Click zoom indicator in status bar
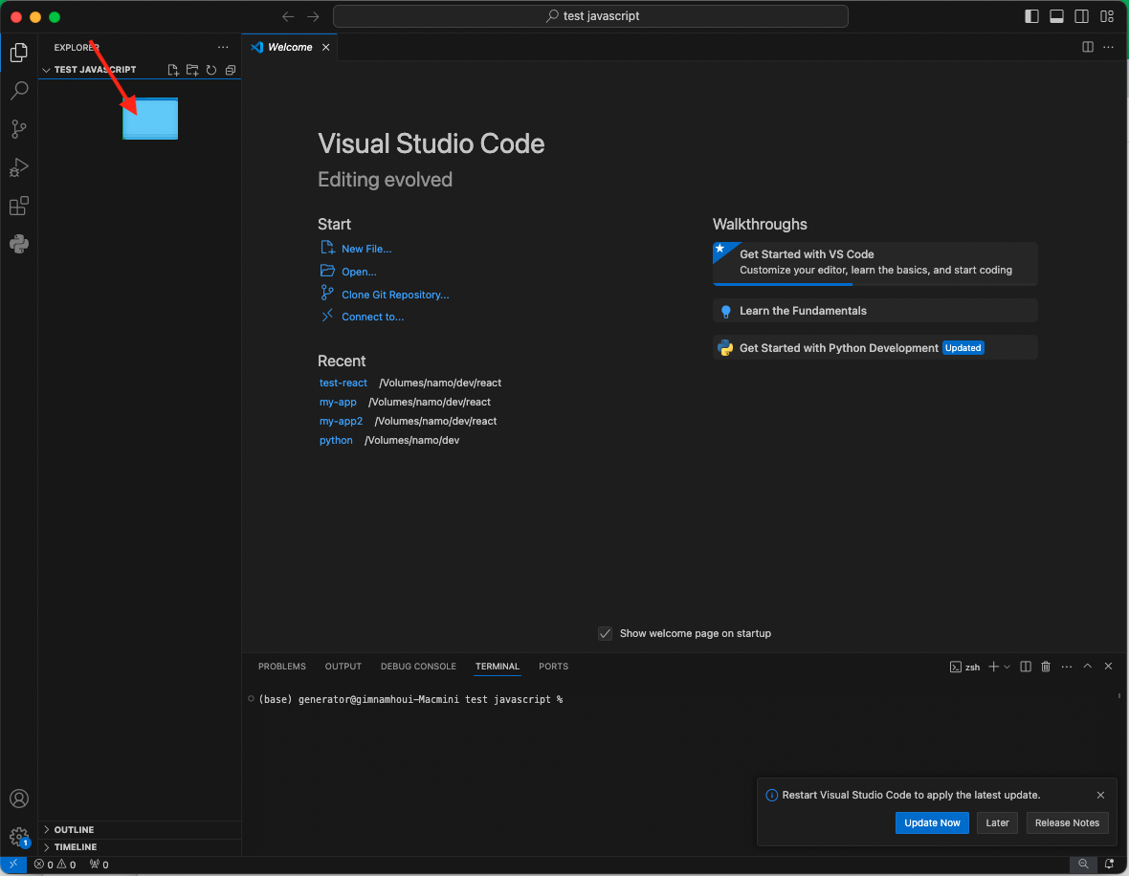This screenshot has width=1129, height=876. point(1083,864)
